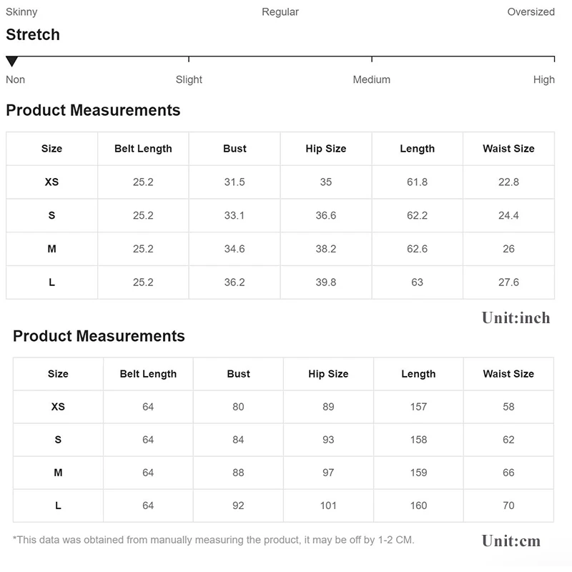
Task: Click the 'High' stretch label
Action: point(543,79)
